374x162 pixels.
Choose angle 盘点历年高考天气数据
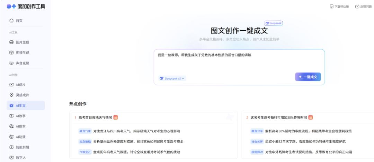click(137, 152)
